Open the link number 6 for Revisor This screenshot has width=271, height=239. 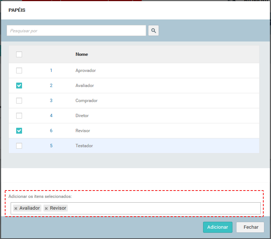click(x=51, y=131)
